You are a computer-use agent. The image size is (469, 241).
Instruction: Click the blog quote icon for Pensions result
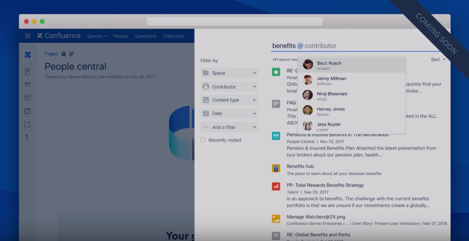point(276,136)
